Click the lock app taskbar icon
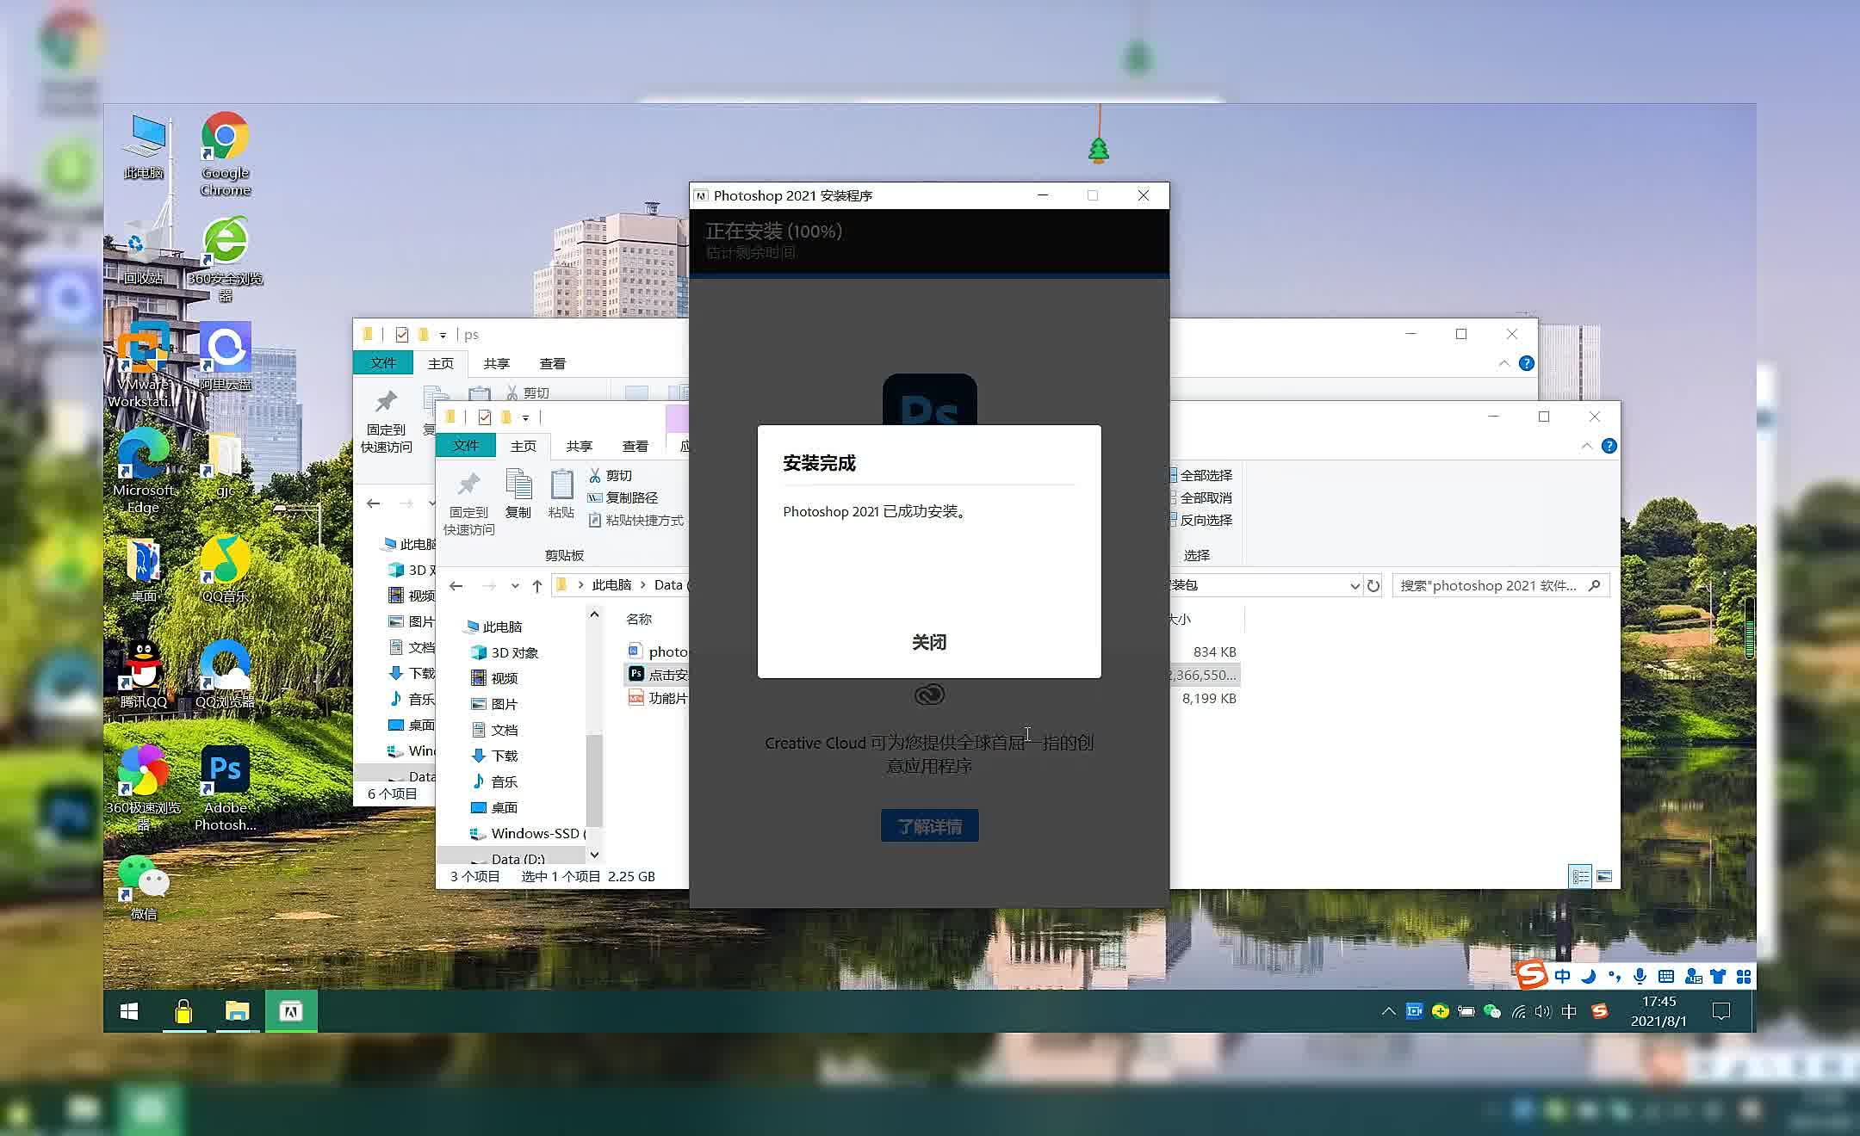This screenshot has height=1136, width=1860. tap(183, 1011)
